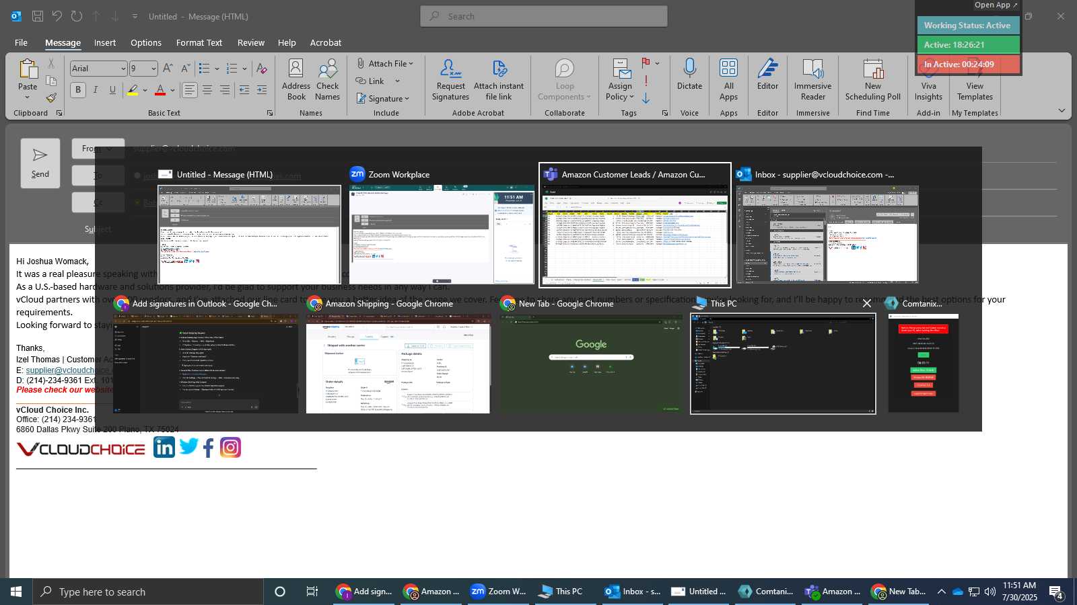This screenshot has width=1077, height=605.
Task: Click Zoom Workplace taskbar button
Action: pyautogui.click(x=498, y=592)
